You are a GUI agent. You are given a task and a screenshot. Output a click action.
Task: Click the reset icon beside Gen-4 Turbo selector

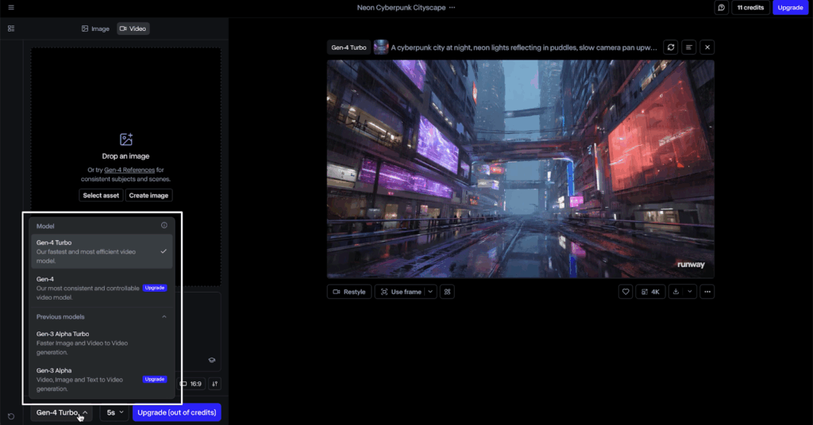click(11, 415)
